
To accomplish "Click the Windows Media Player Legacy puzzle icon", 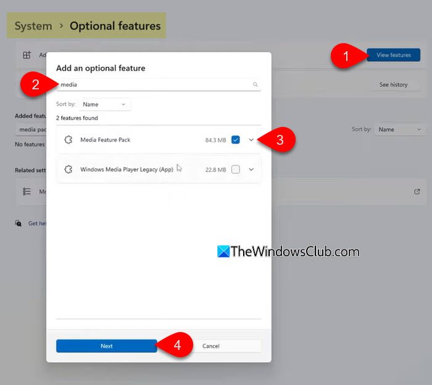I will click(x=69, y=169).
